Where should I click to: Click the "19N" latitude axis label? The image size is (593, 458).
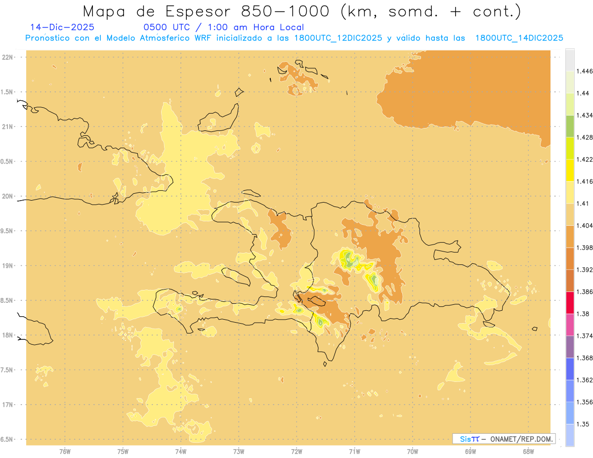pyautogui.click(x=7, y=265)
